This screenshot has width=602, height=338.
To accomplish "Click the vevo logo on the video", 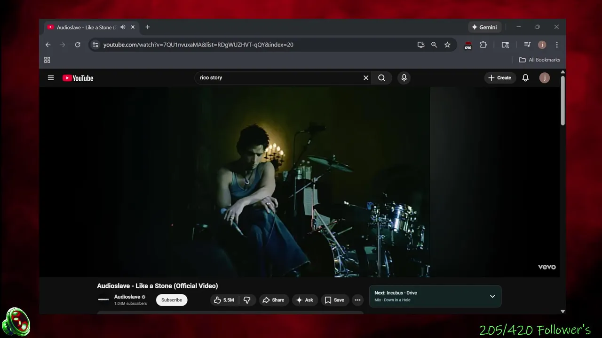I will 547,267.
